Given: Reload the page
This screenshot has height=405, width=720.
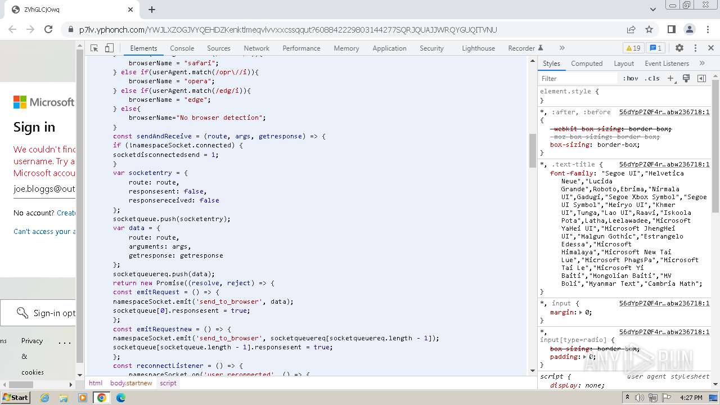Looking at the screenshot, I should (48, 29).
